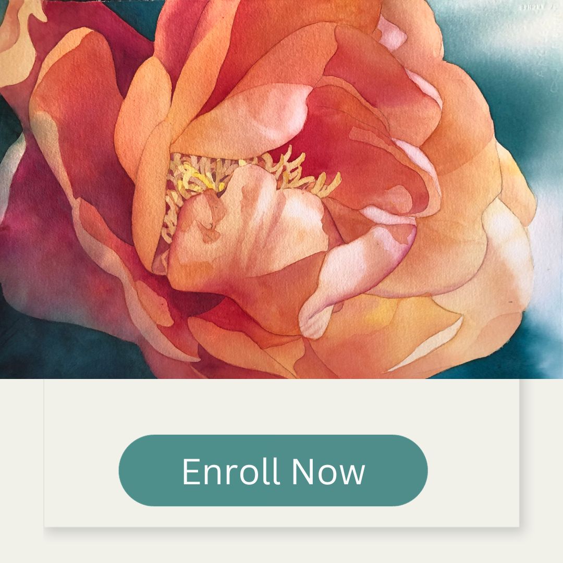Select the 'Now' word on the teal button
563x563 pixels.
click(x=328, y=471)
